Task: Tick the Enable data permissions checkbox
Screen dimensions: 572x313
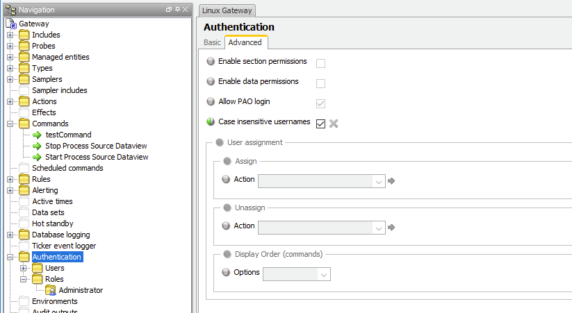Action: 321,83
